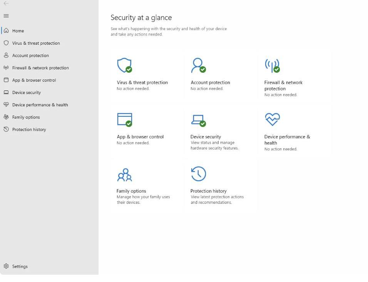The width and height of the screenshot is (368, 282).
Task: Open the Account protection person icon tile
Action: click(x=198, y=65)
